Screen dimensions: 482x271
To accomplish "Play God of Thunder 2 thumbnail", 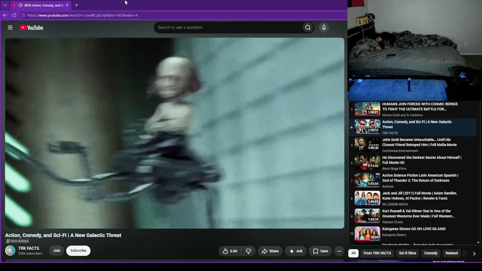I will (368, 181).
